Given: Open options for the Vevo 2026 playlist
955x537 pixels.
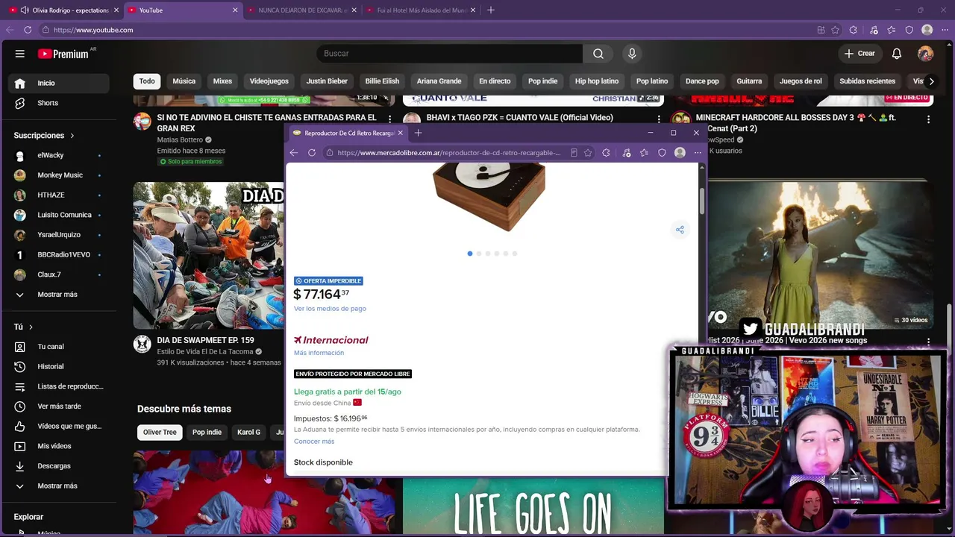Looking at the screenshot, I should [928, 342].
